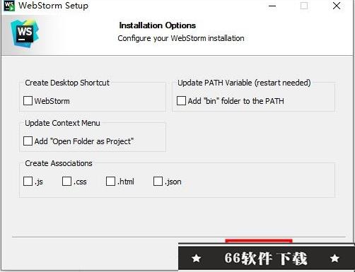The image size is (355, 272).
Task: Enable the .html file association
Action: click(110, 182)
